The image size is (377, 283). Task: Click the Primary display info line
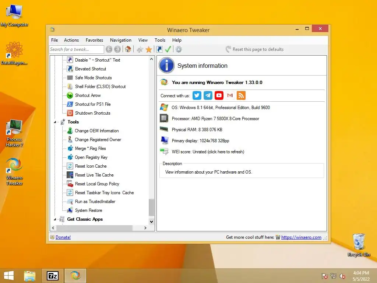click(200, 141)
